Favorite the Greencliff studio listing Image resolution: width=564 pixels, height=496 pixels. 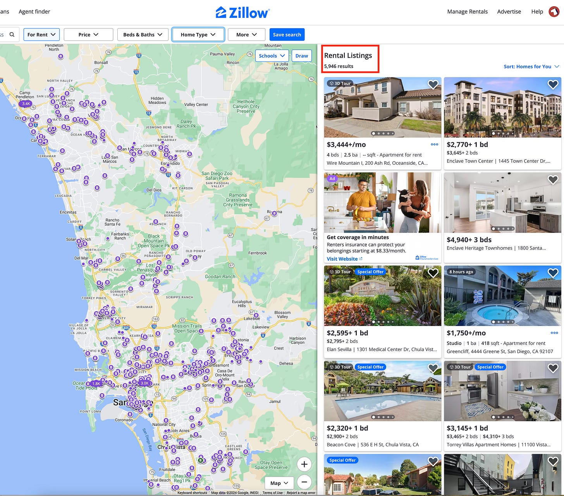tap(553, 273)
